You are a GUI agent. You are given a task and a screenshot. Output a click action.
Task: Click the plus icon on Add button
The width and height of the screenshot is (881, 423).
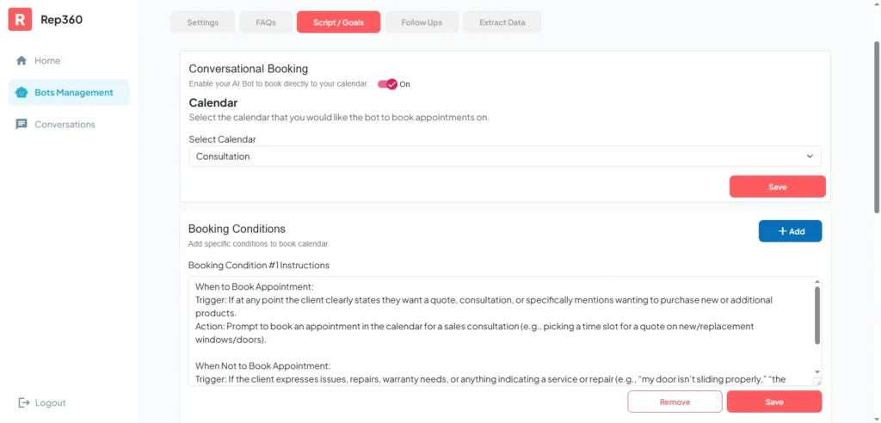point(782,231)
